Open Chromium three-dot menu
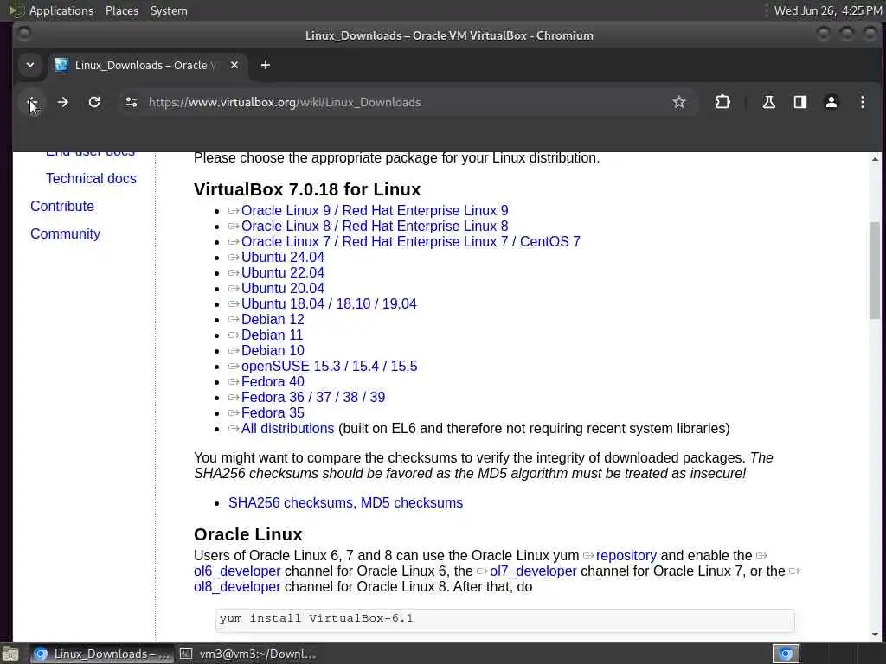The height and width of the screenshot is (664, 886). coord(863,102)
